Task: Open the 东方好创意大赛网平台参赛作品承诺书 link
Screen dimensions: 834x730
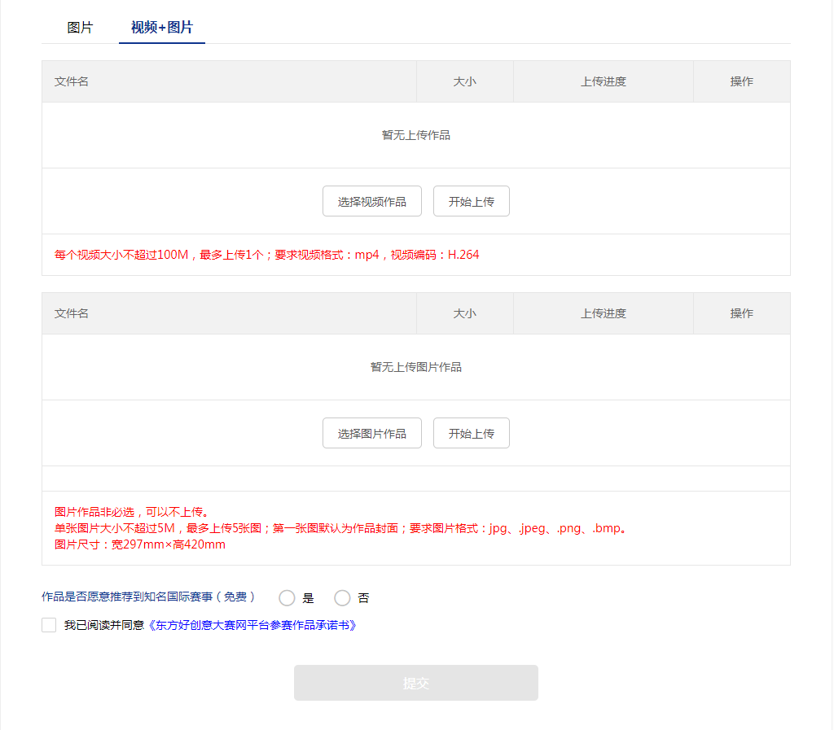Action: (x=252, y=625)
